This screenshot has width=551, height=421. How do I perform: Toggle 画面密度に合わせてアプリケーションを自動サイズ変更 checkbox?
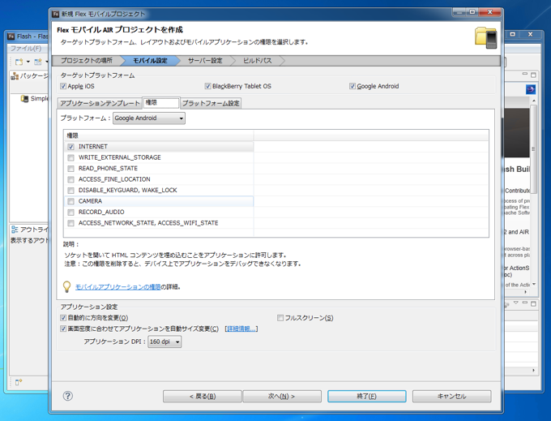[x=63, y=329]
